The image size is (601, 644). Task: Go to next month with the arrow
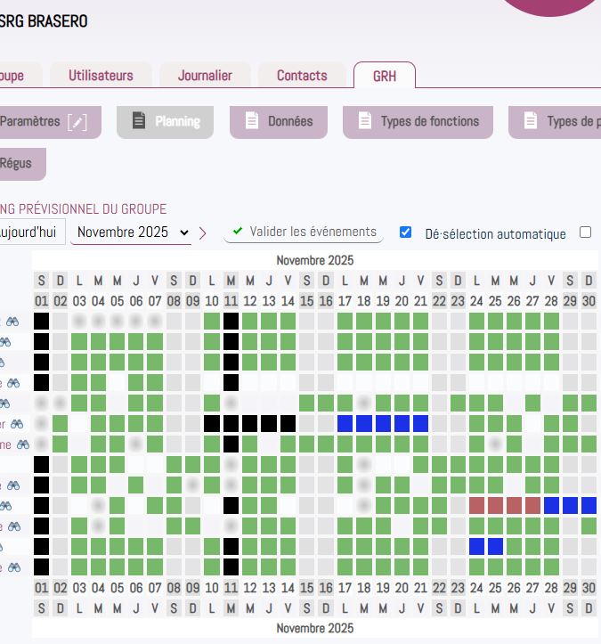[x=203, y=233]
